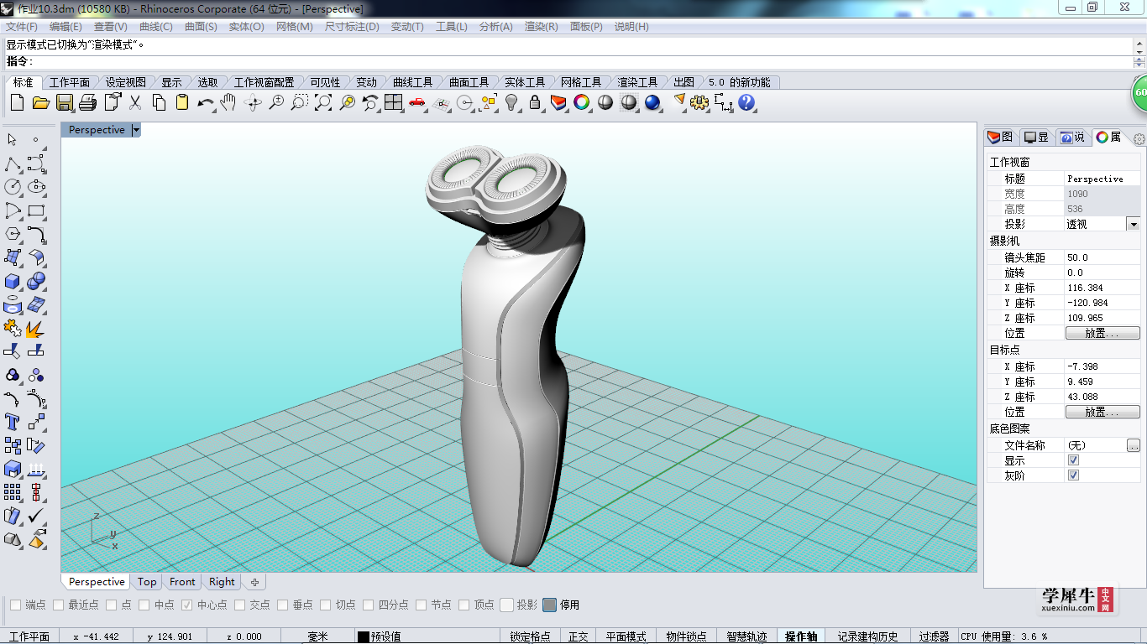Click the Zoom Window icon
This screenshot has height=644, width=1147.
point(299,102)
